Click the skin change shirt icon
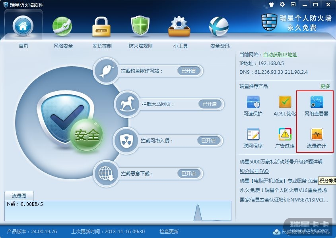336x238 pixels. click(271, 4)
